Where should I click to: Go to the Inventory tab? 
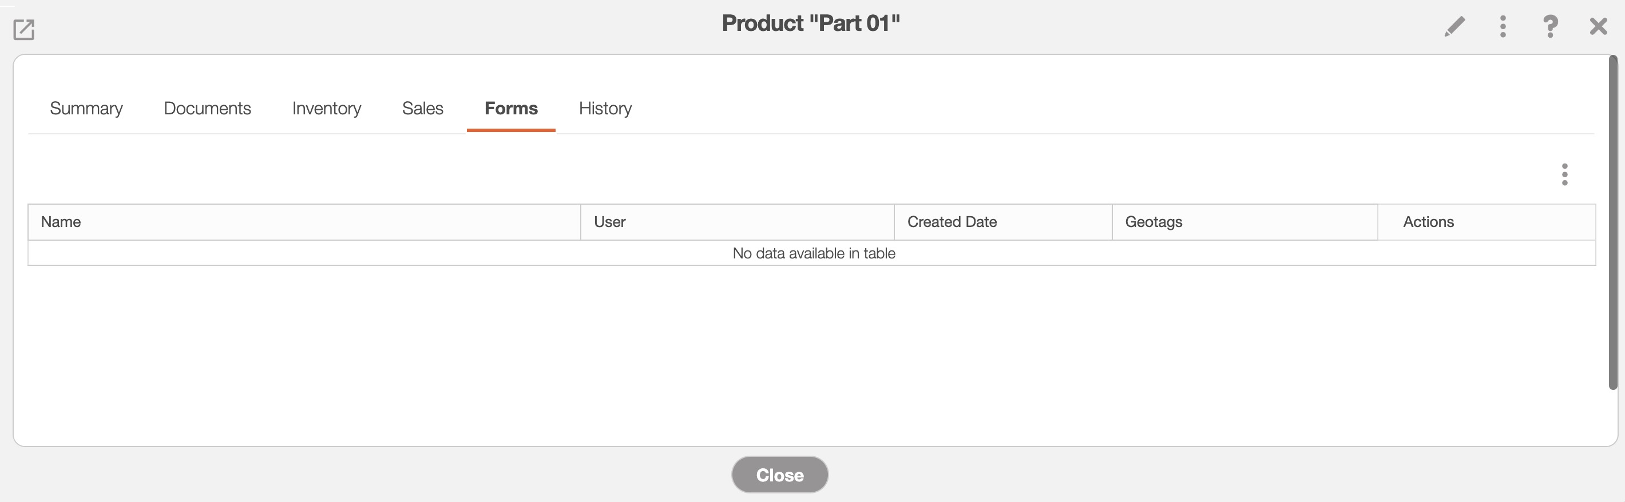326,109
